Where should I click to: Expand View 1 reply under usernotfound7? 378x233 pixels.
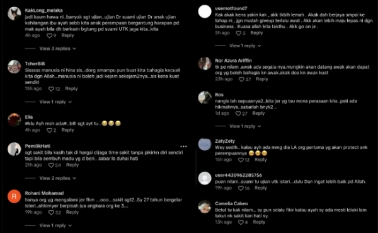coord(245,45)
